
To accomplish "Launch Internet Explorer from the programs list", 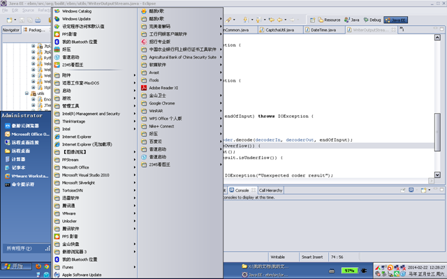I will tap(77, 137).
